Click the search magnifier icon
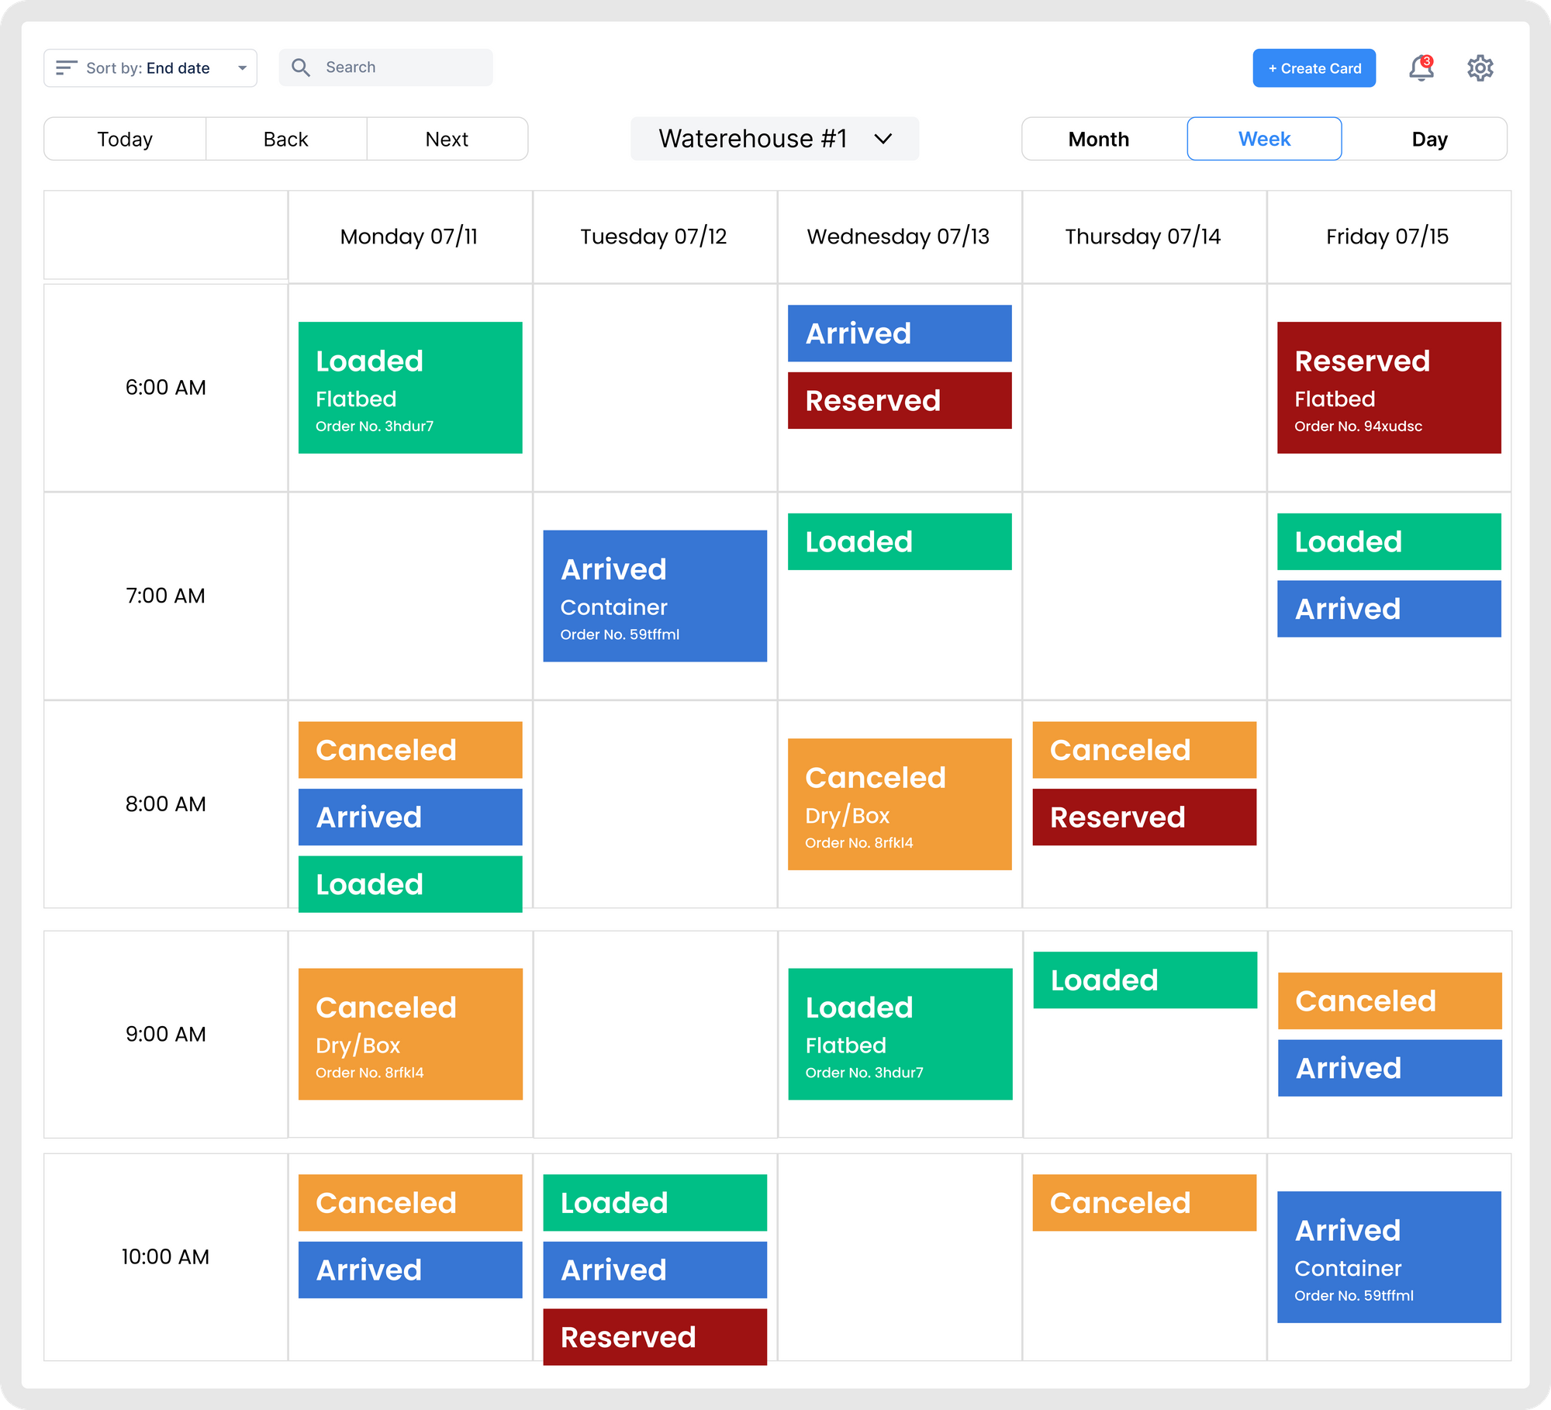Screen dimensions: 1551x1410 click(x=301, y=67)
